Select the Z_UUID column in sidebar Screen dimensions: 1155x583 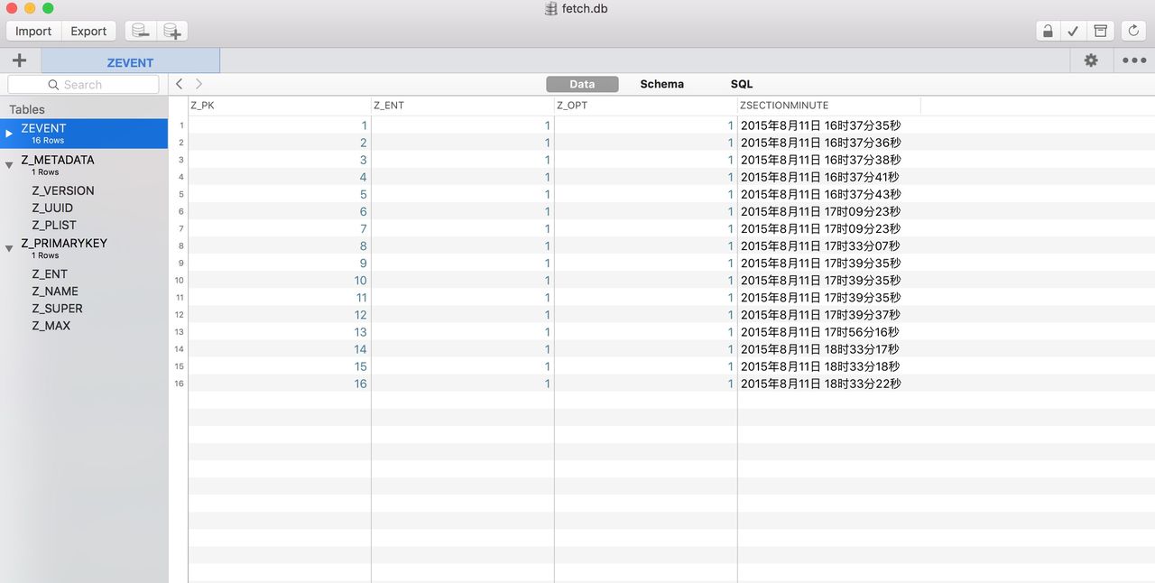(52, 208)
